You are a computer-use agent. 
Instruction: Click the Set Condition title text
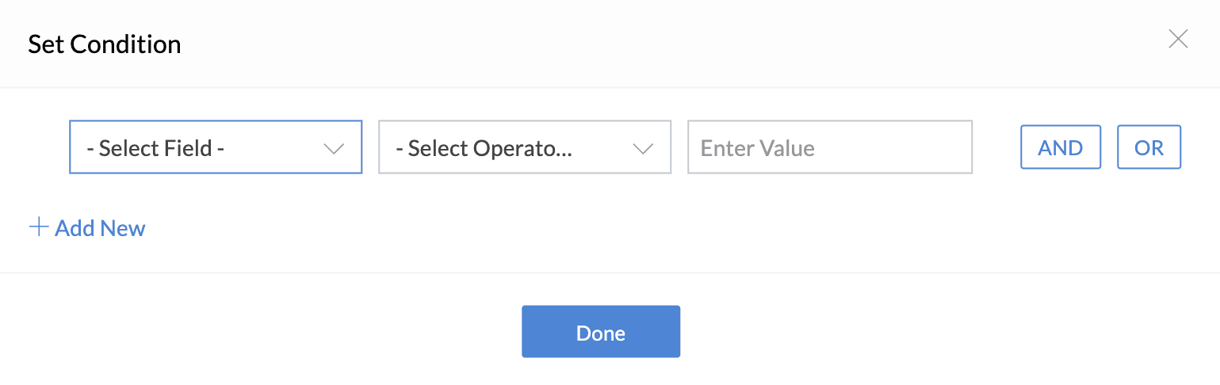(x=105, y=44)
